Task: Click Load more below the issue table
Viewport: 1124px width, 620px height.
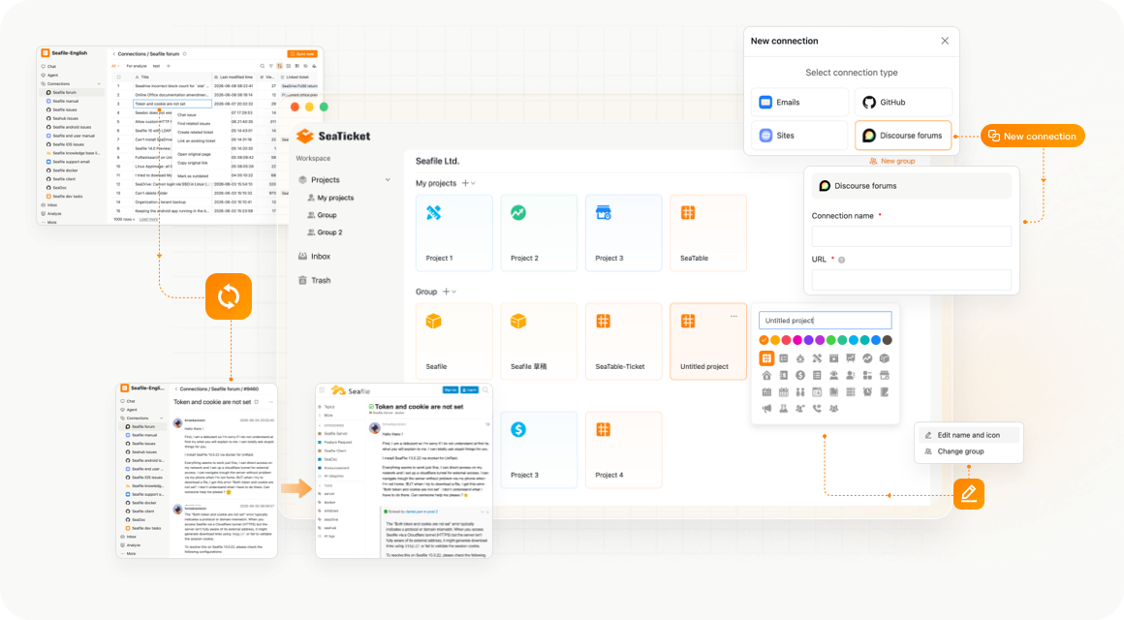Action: [148, 219]
